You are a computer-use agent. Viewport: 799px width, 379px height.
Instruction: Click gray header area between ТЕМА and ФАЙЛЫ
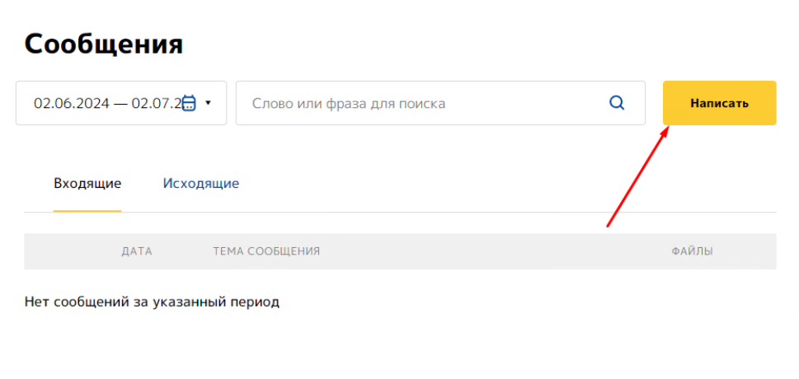tap(495, 251)
